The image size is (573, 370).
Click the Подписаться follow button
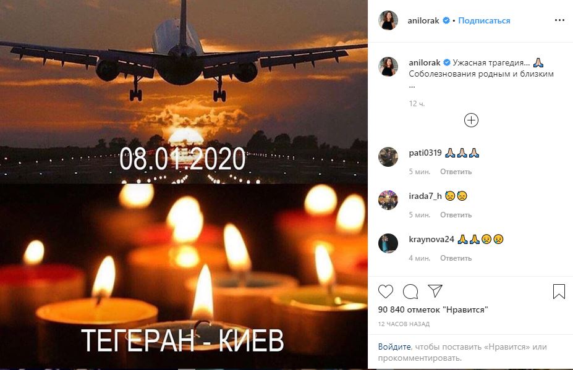(484, 20)
